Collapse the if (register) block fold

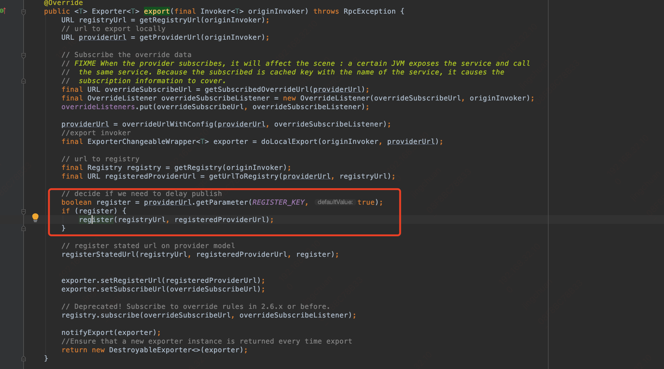click(x=24, y=212)
